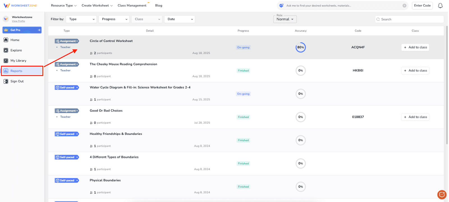Image resolution: width=449 pixels, height=202 pixels.
Task: Open the Role Normal dropdown
Action: click(285, 19)
